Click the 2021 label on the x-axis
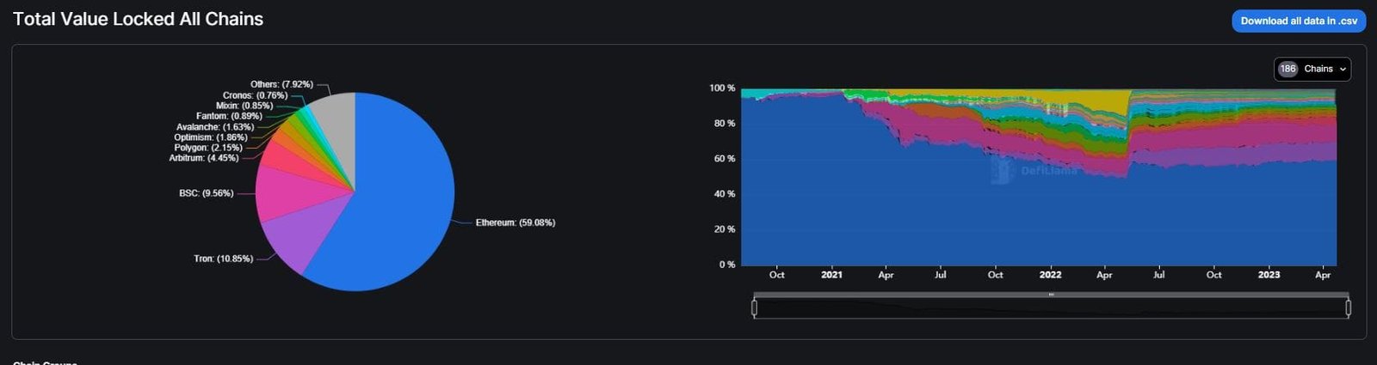The height and width of the screenshot is (365, 1377). [831, 275]
